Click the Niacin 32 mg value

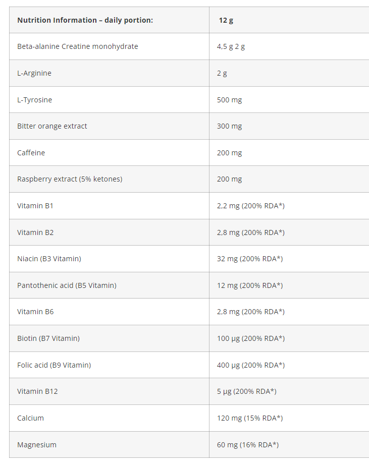tap(249, 259)
